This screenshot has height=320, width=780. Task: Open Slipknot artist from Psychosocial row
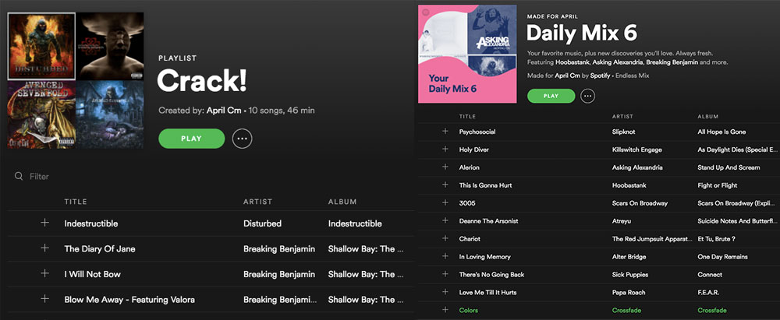coord(623,132)
